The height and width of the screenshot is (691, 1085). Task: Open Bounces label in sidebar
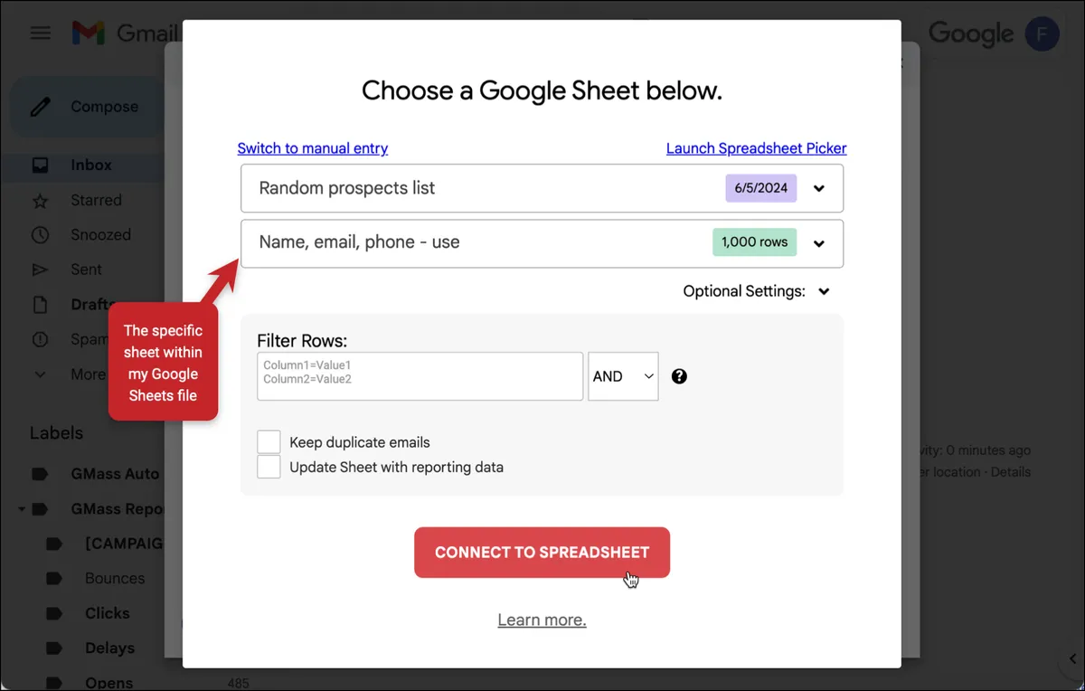click(115, 578)
